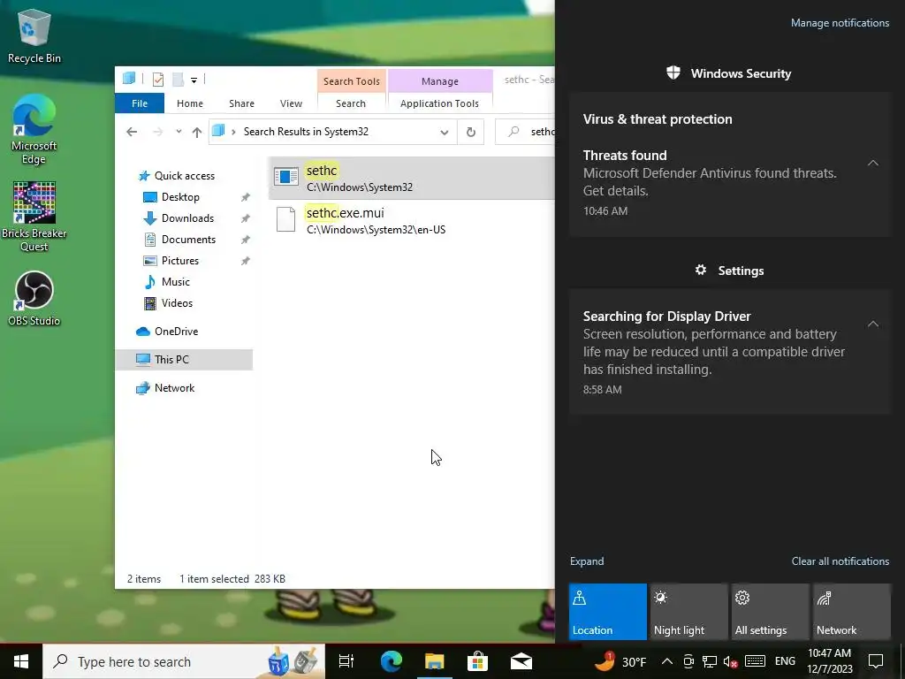
Task: Click Clear all notifications
Action: (x=840, y=561)
